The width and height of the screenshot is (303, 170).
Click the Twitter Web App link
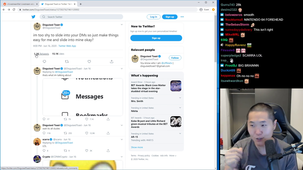tap(67, 46)
